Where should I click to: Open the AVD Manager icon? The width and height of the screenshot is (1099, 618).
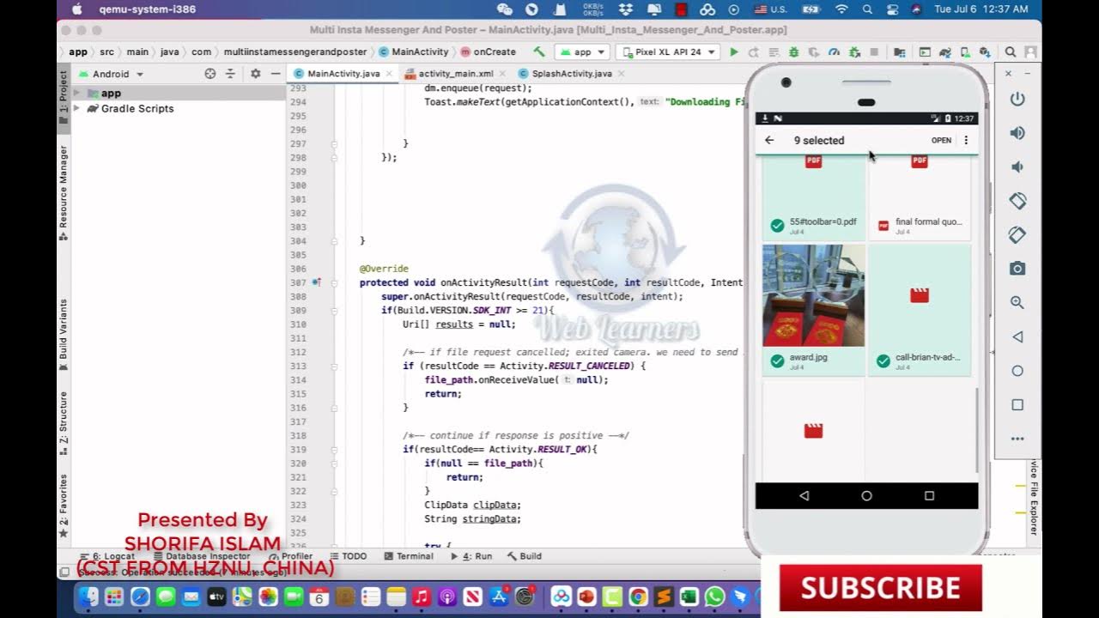tap(965, 52)
